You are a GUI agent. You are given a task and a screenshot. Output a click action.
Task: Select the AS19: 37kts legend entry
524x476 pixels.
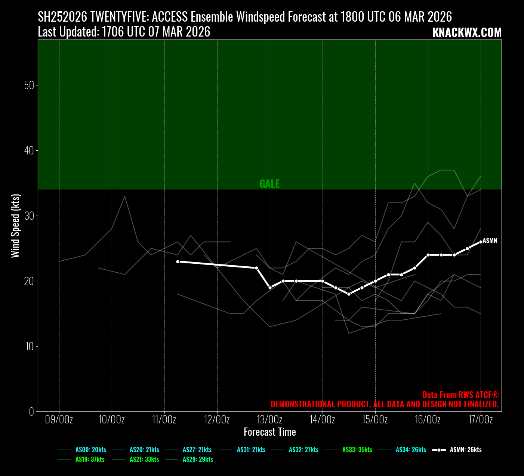pyautogui.click(x=90, y=460)
